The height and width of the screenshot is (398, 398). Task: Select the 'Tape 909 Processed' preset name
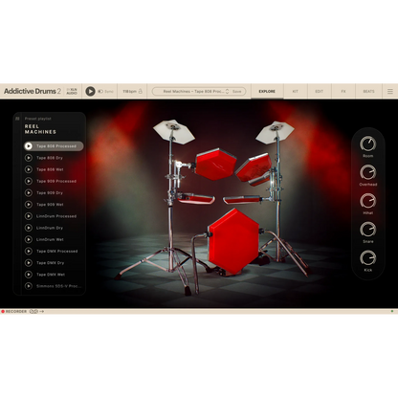pos(56,181)
